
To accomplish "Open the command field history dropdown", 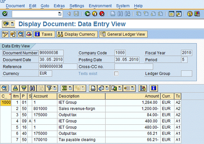I will click(60, 14).
